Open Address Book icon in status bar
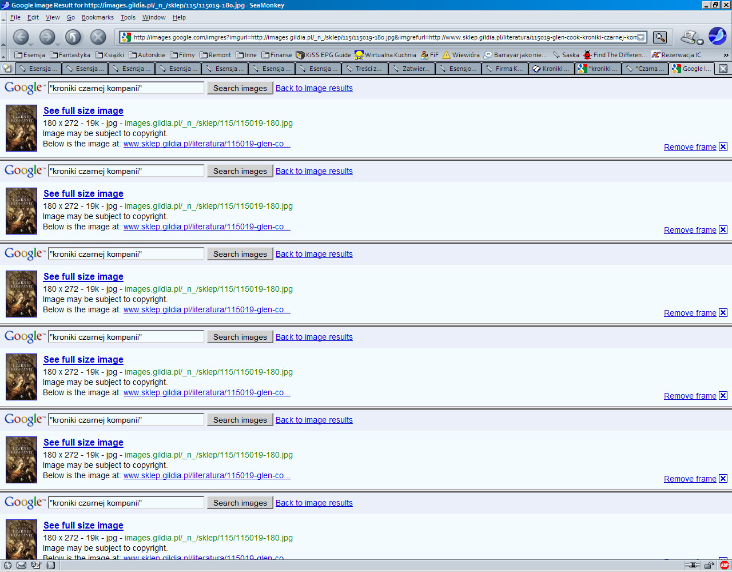 pos(50,565)
